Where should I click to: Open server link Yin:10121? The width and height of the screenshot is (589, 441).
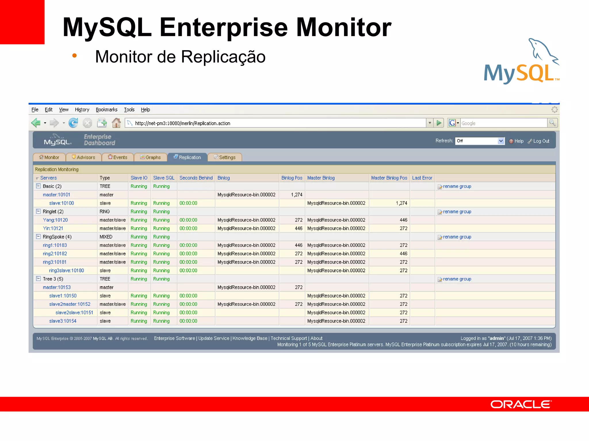53,228
